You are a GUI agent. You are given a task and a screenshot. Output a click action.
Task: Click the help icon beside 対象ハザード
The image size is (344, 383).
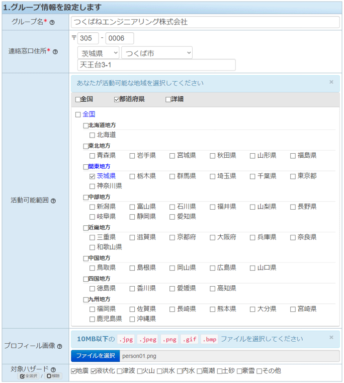coord(53,370)
